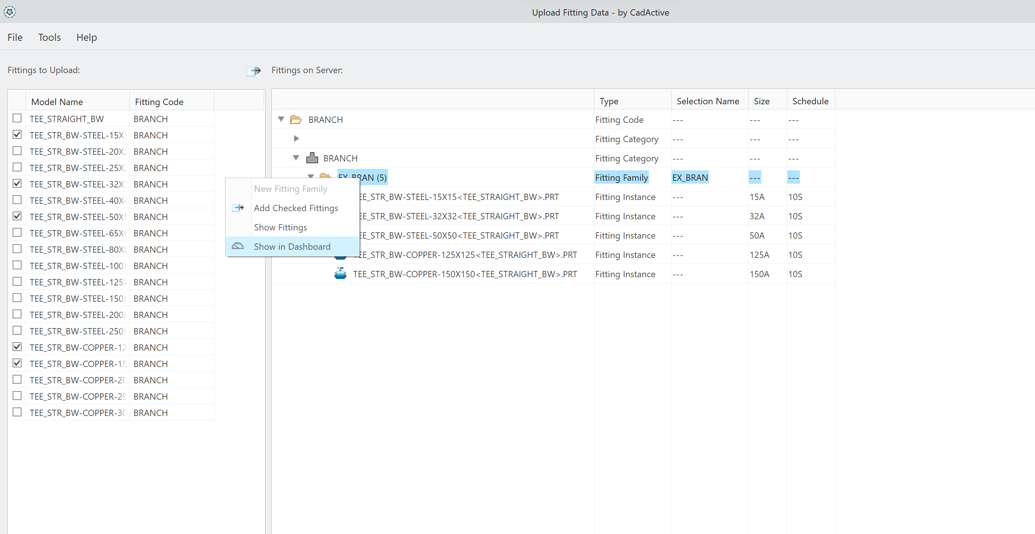Viewport: 1035px width, 534px height.
Task: Click the COPPER-150X150 fitting instance icon
Action: point(340,274)
